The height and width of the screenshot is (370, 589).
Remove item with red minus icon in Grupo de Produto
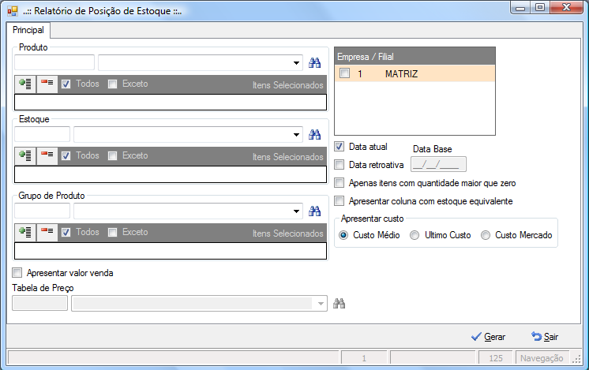point(47,232)
